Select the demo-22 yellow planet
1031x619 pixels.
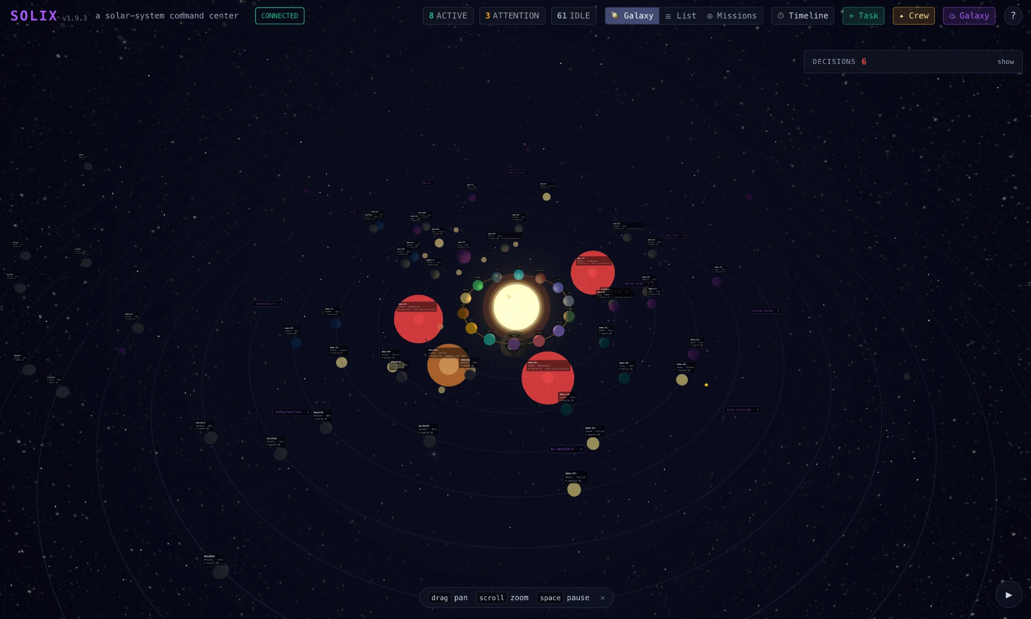pos(593,443)
